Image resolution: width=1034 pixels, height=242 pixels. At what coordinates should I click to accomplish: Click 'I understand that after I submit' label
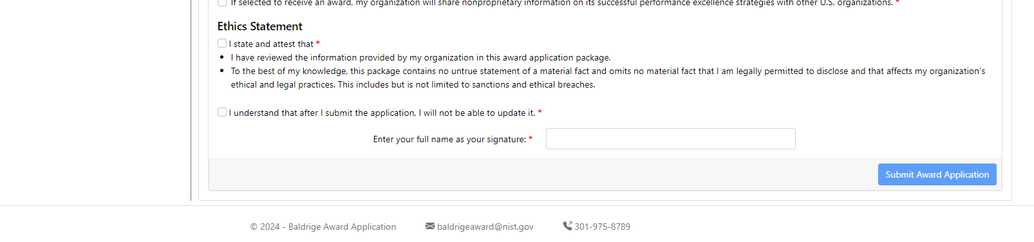(x=382, y=113)
